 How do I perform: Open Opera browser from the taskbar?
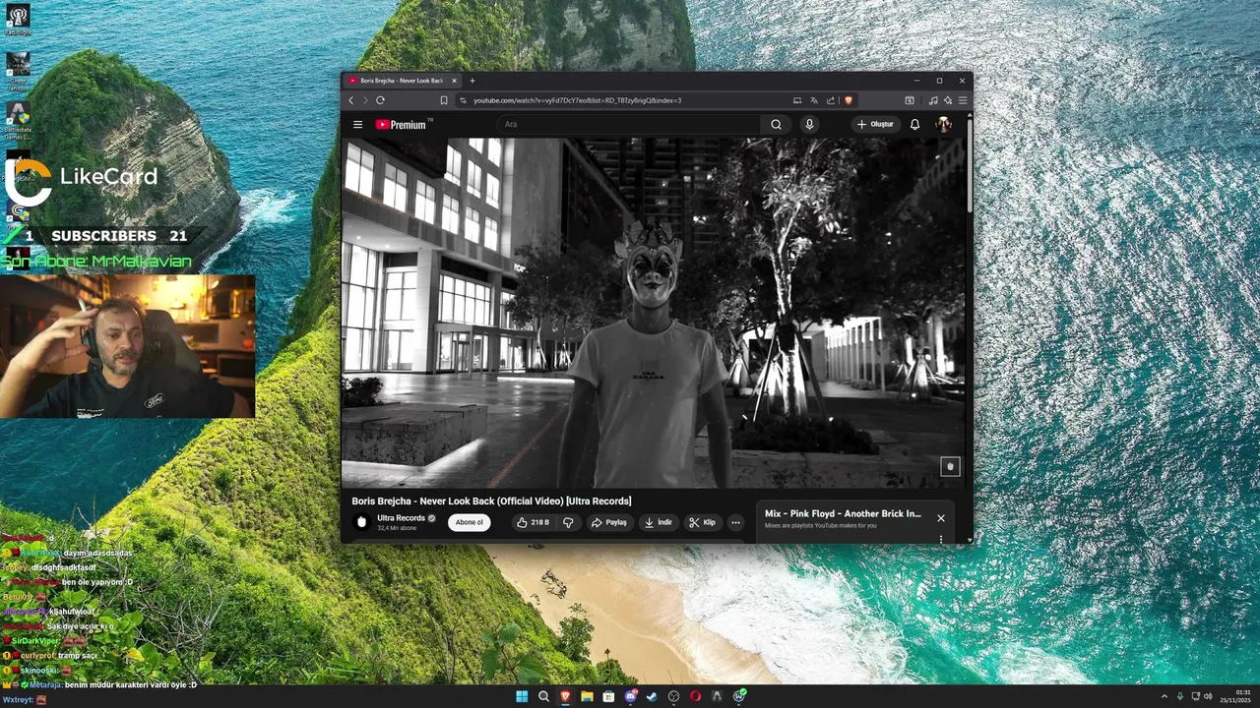[x=695, y=696]
